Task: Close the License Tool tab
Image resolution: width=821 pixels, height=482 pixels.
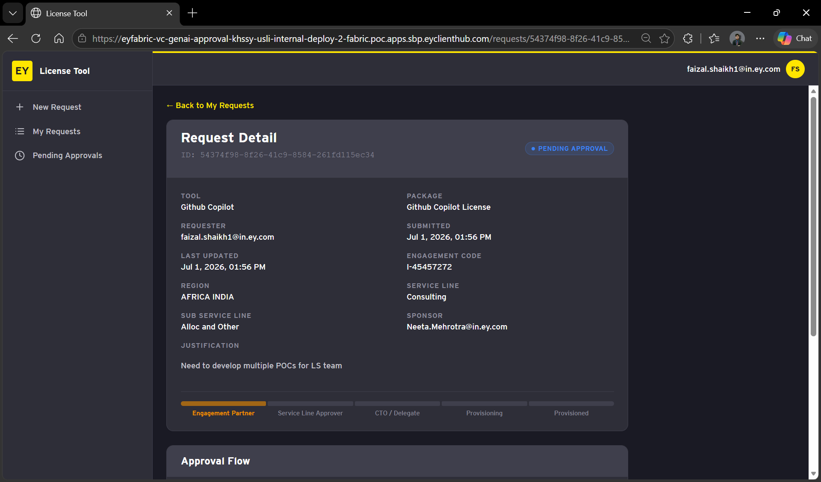Action: click(x=169, y=13)
